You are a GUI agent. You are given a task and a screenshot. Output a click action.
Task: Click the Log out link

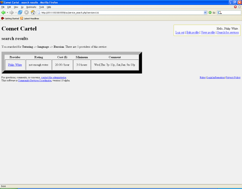[x=180, y=32]
